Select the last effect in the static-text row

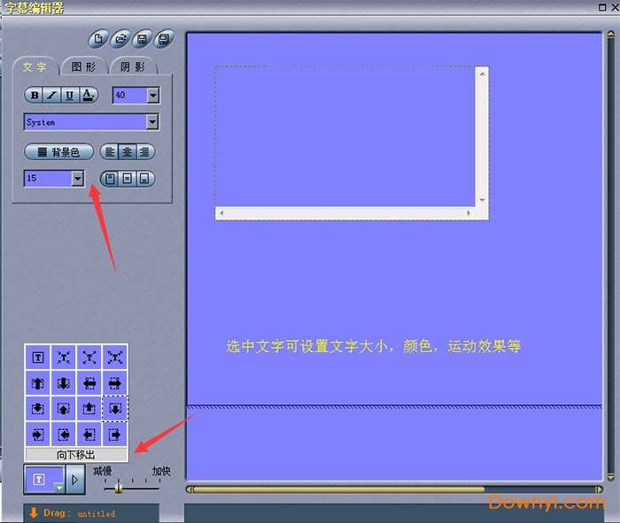114,358
